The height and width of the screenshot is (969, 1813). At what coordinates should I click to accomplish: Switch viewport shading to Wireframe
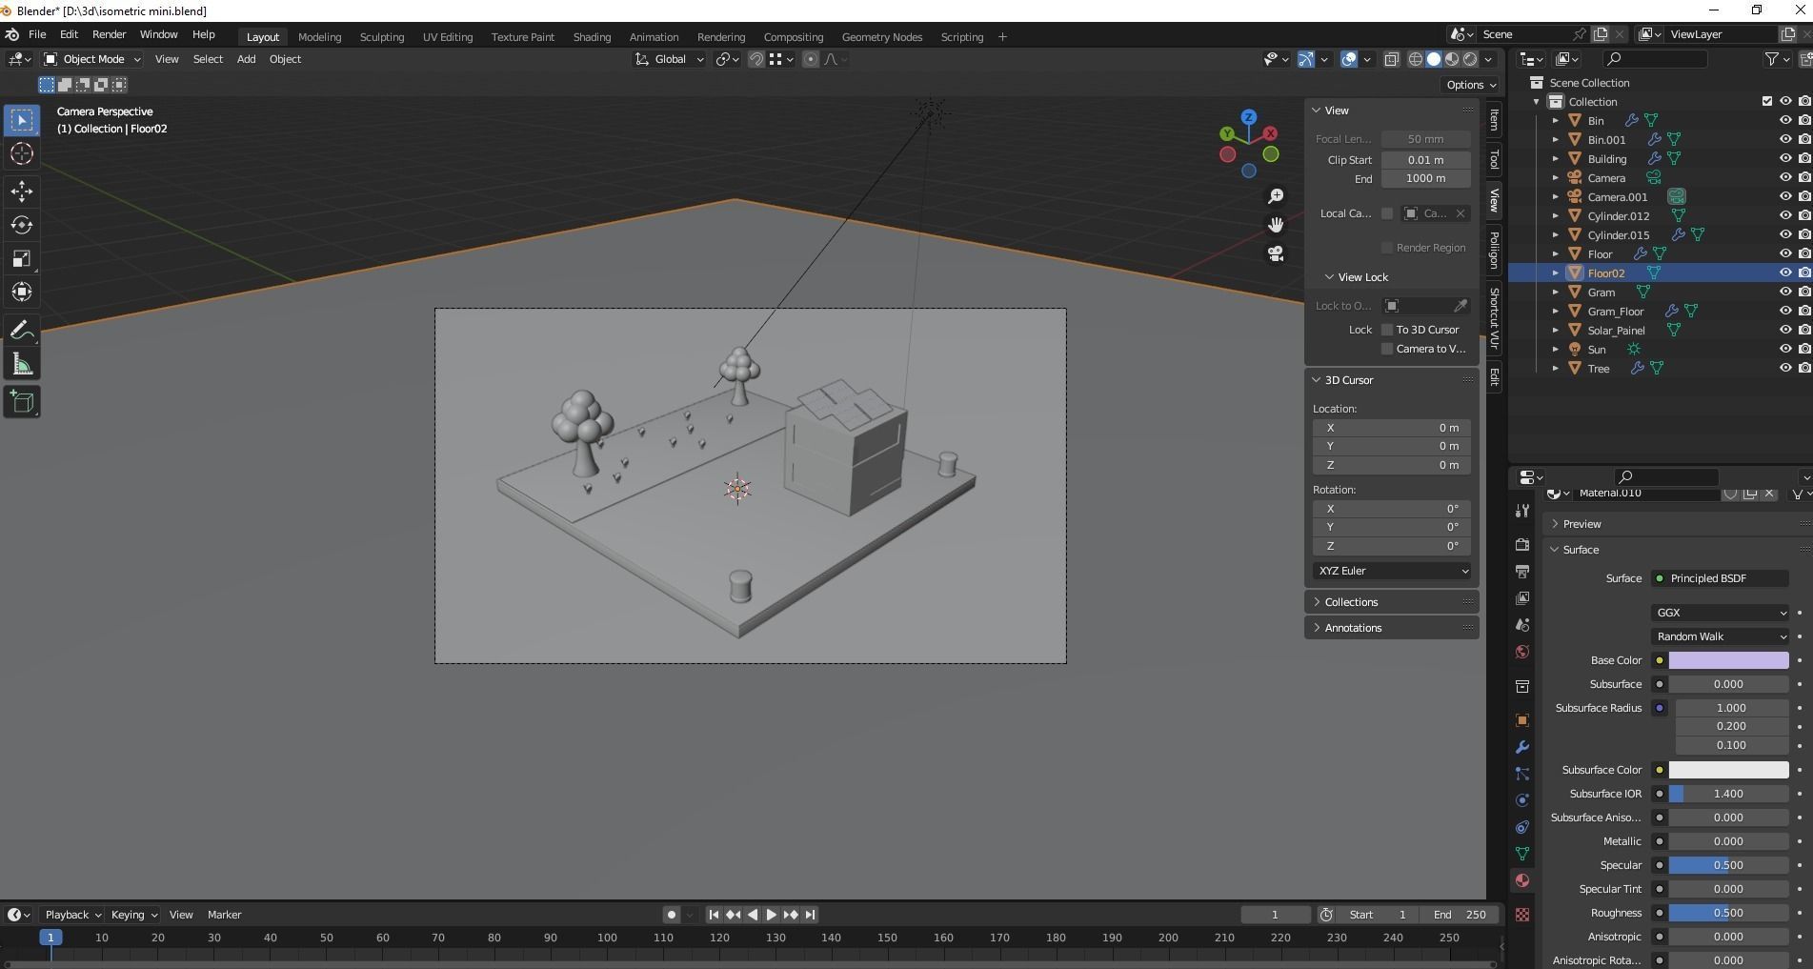(x=1416, y=59)
